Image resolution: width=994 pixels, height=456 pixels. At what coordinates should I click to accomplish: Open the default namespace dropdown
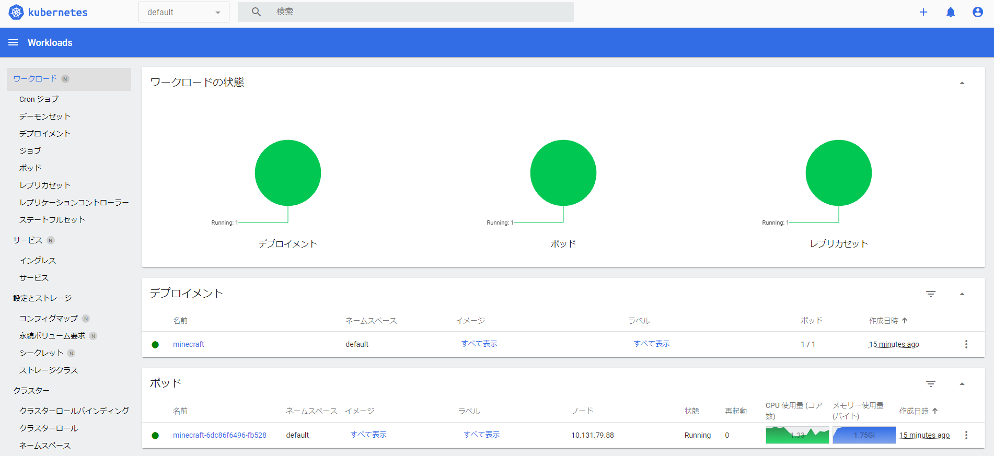[x=183, y=12]
